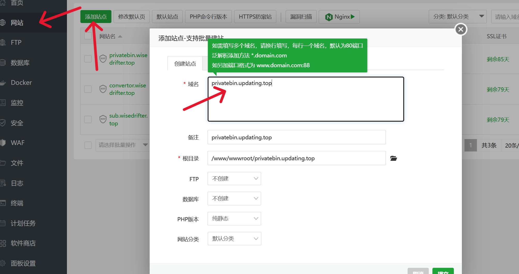This screenshot has width=519, height=274.
Task: Check the privatebin.wisedrifter.top row checkbox
Action: tap(88, 59)
